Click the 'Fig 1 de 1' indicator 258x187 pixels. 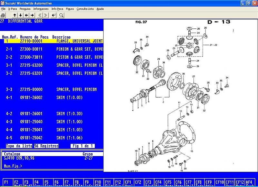83,146
